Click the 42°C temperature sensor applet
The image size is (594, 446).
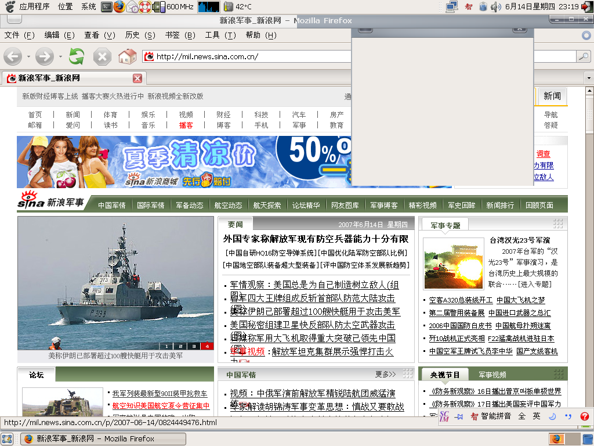pyautogui.click(x=237, y=6)
